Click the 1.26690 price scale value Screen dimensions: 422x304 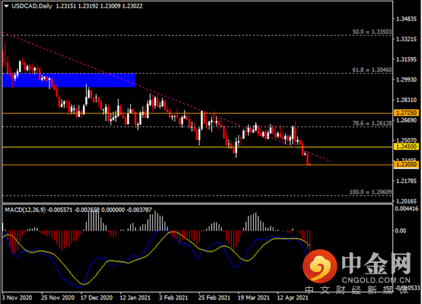point(407,120)
